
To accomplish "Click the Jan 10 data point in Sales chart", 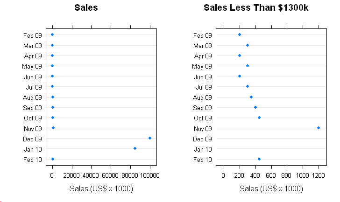I will pyautogui.click(x=135, y=148).
